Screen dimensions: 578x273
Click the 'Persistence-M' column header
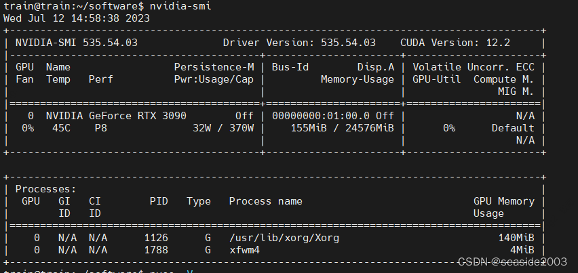coord(214,67)
